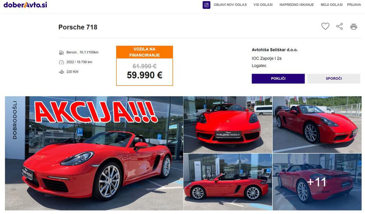Click the Sporoči button

point(334,79)
